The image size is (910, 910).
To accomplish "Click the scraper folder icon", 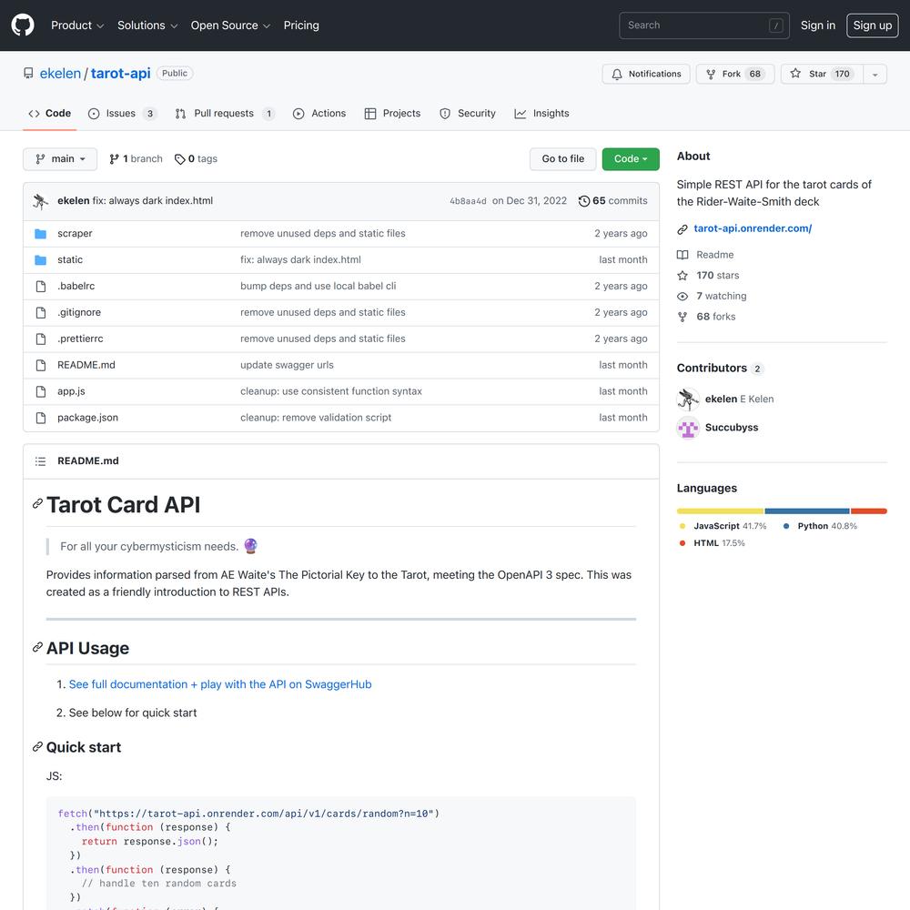I will pyautogui.click(x=41, y=234).
